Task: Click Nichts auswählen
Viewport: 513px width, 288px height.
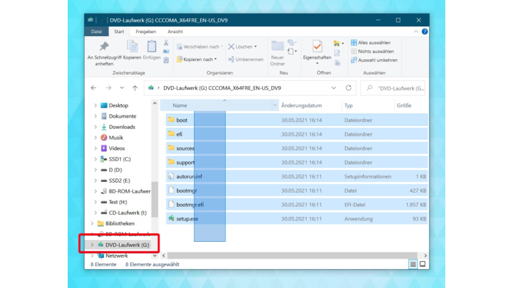Action: (372, 52)
